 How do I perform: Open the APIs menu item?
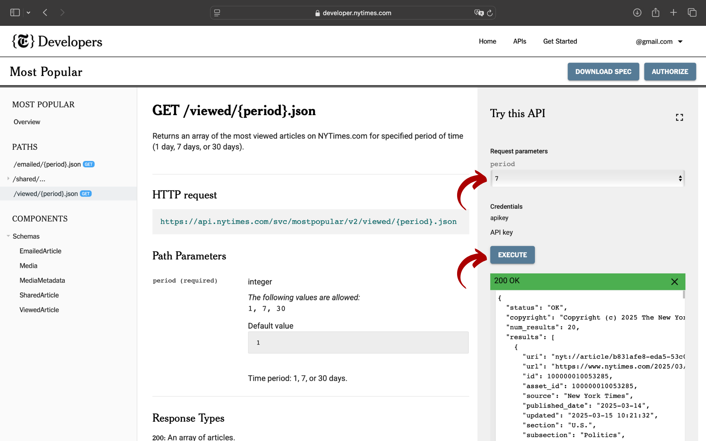(520, 41)
